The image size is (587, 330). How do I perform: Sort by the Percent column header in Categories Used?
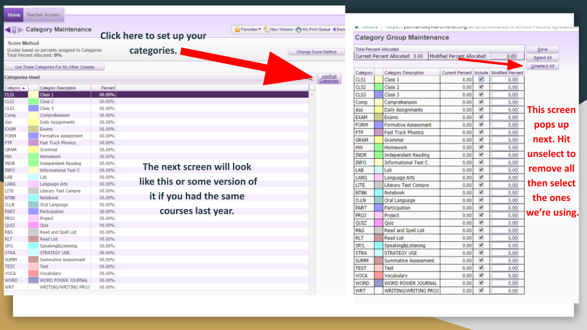coord(103,88)
